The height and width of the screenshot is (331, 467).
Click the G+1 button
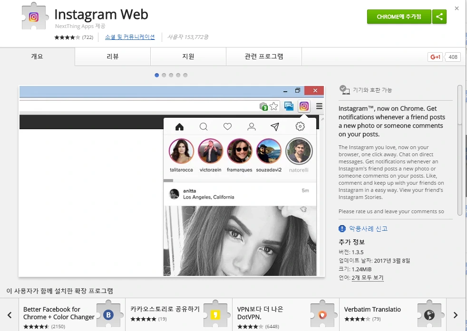point(435,57)
